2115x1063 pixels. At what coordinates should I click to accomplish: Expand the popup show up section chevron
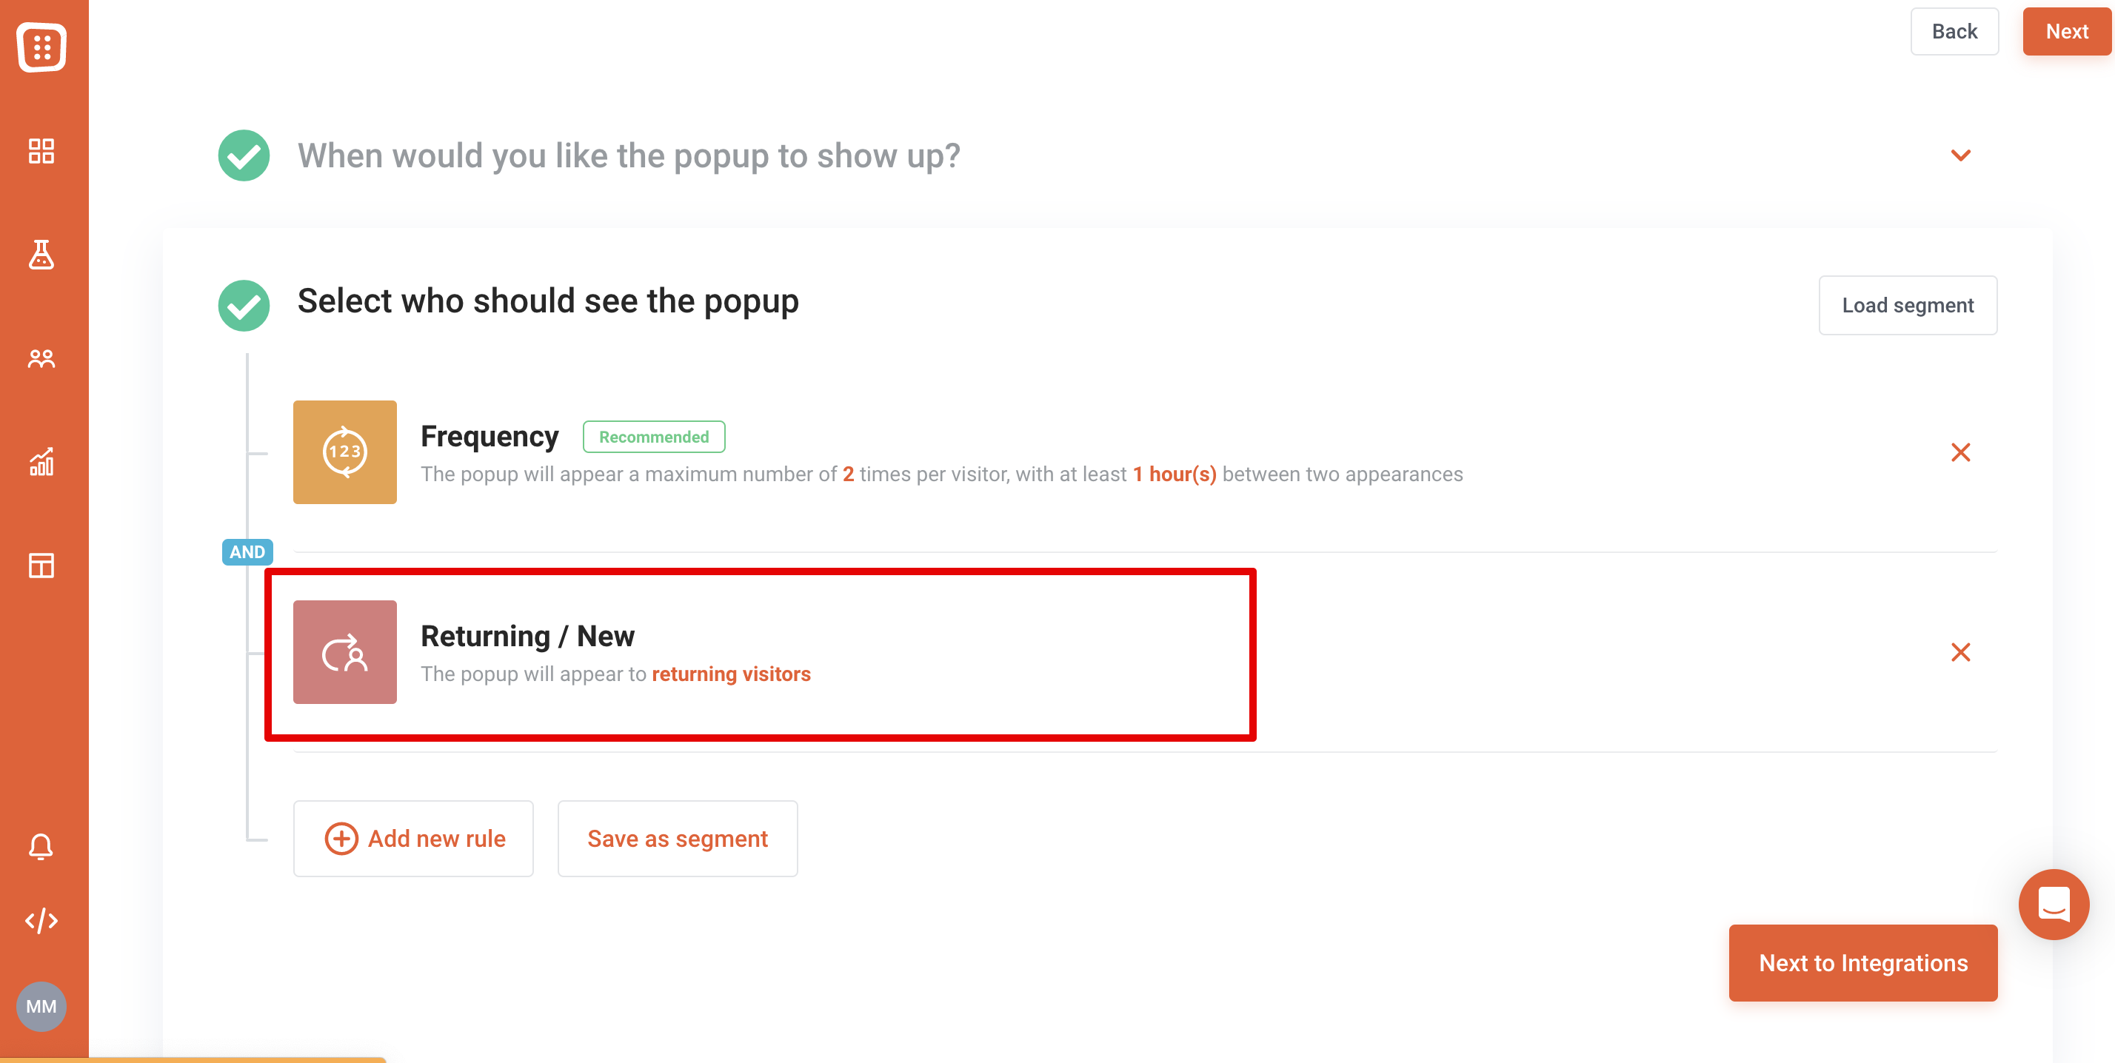point(1961,155)
